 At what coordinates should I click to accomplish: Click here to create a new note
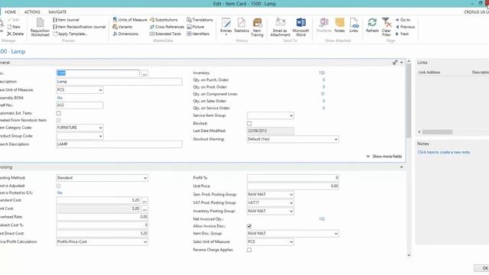coord(444,152)
